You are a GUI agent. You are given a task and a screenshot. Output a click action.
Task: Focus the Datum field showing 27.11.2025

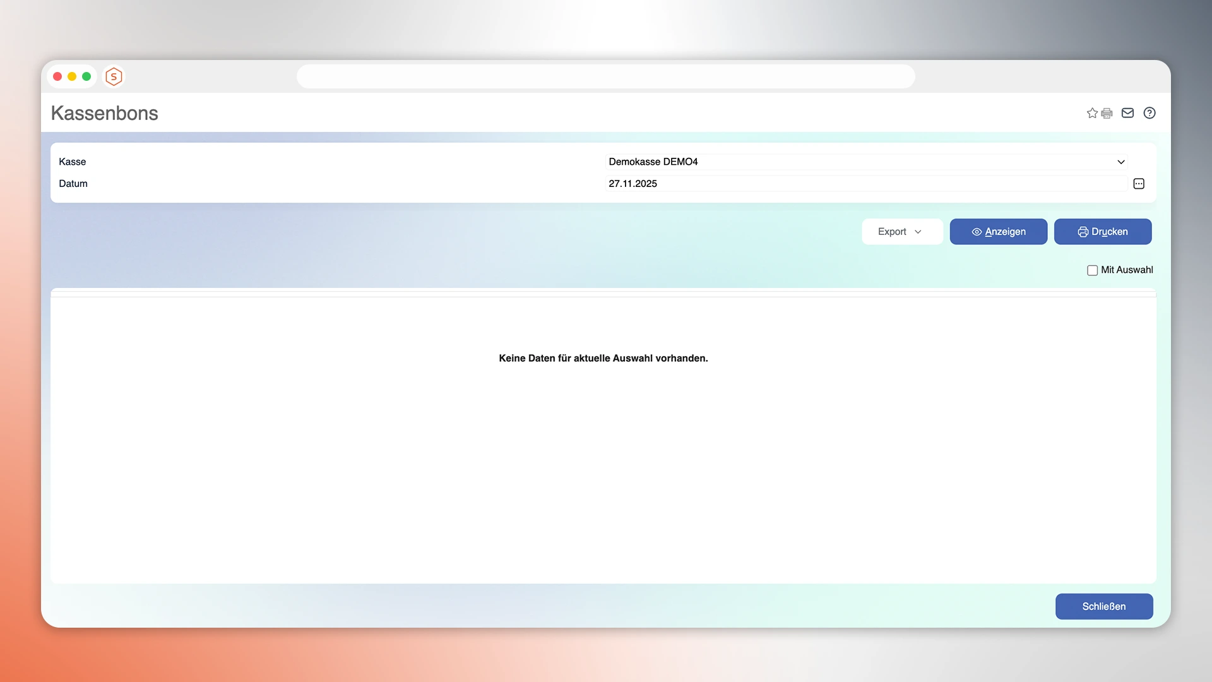pos(866,184)
